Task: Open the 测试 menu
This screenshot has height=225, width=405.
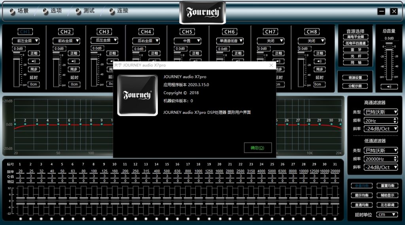Action: coord(85,11)
